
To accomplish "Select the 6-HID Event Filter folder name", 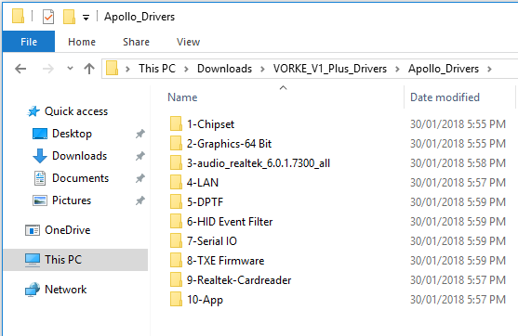I will coord(230,222).
